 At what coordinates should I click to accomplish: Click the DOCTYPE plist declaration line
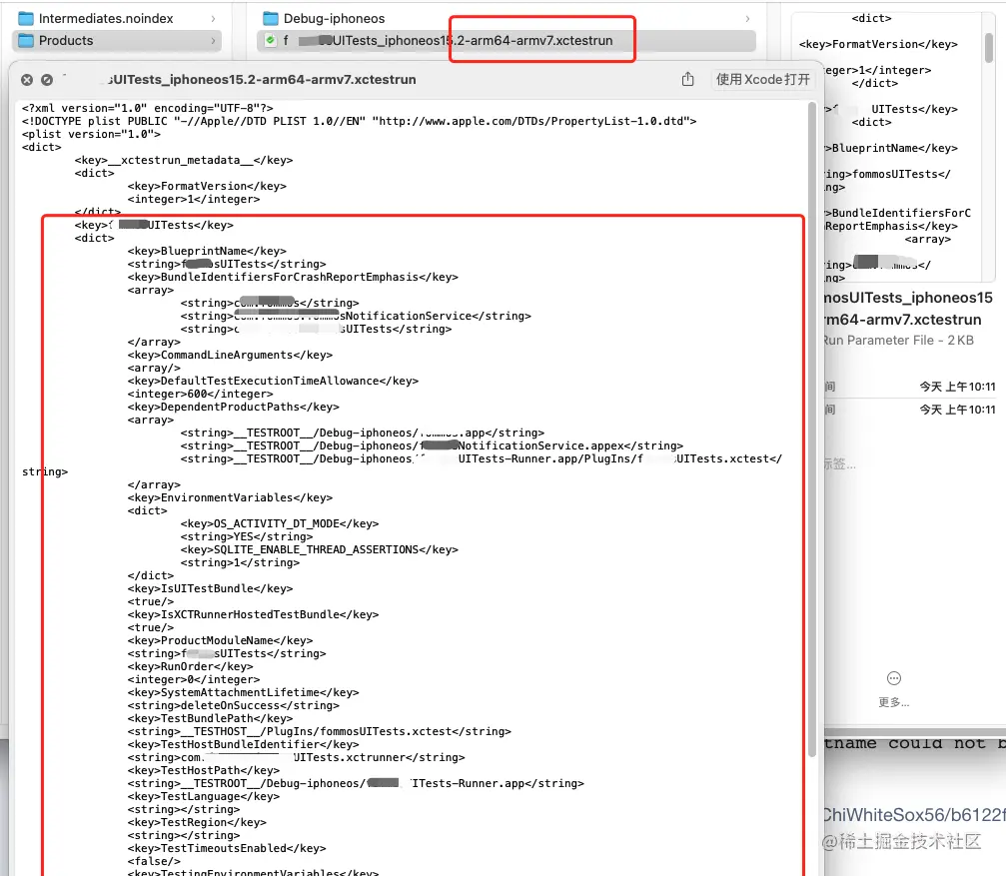359,121
